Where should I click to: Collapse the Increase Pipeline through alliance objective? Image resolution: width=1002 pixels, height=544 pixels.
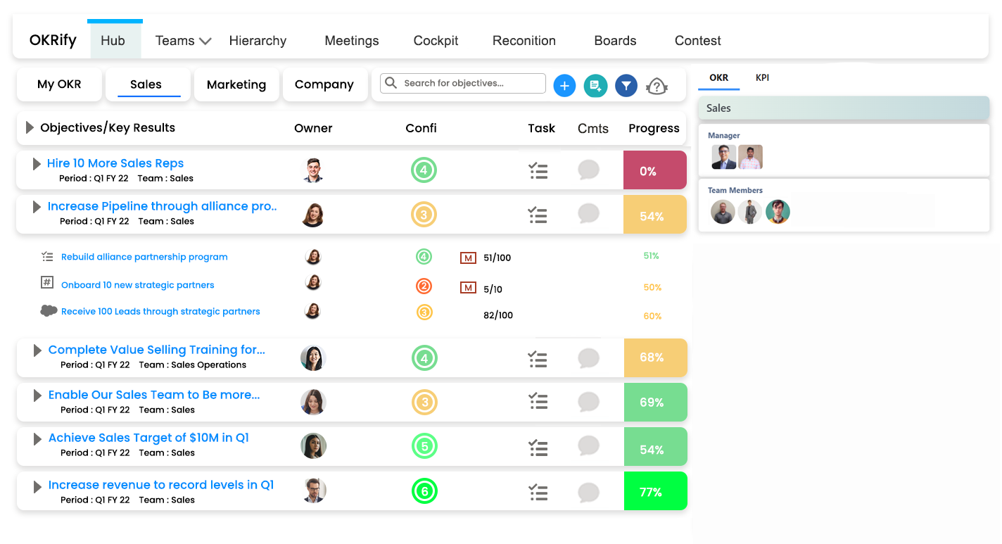click(36, 206)
